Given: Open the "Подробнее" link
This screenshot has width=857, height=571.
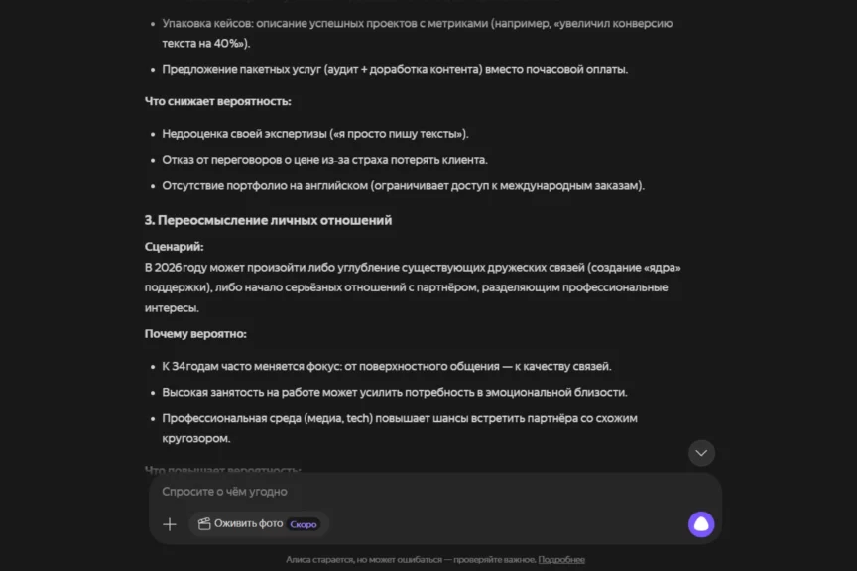Looking at the screenshot, I should [x=561, y=560].
